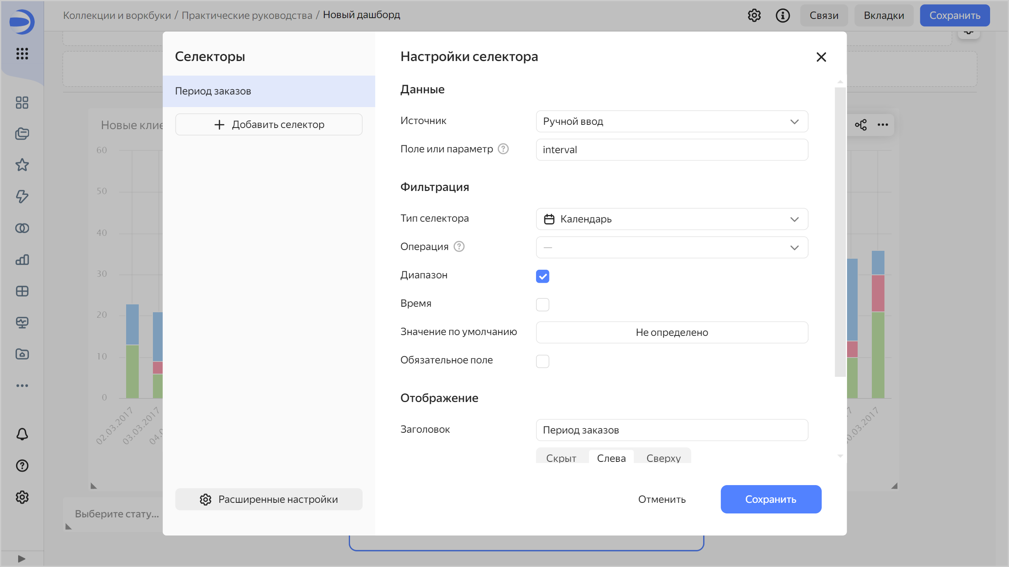Enable the Время checkbox
The width and height of the screenshot is (1009, 567).
pos(542,305)
